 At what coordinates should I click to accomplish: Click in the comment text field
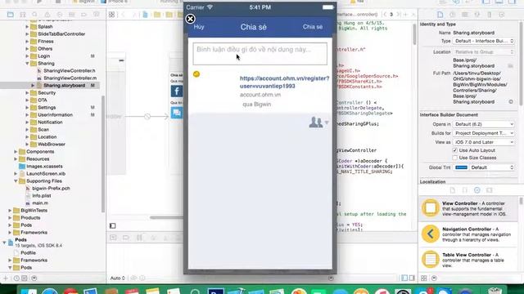click(x=260, y=54)
